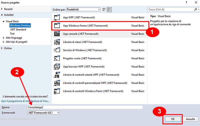Viewport: 200px width, 126px height.
Task: Switch to medium icons list view
Action: pos(109,9)
